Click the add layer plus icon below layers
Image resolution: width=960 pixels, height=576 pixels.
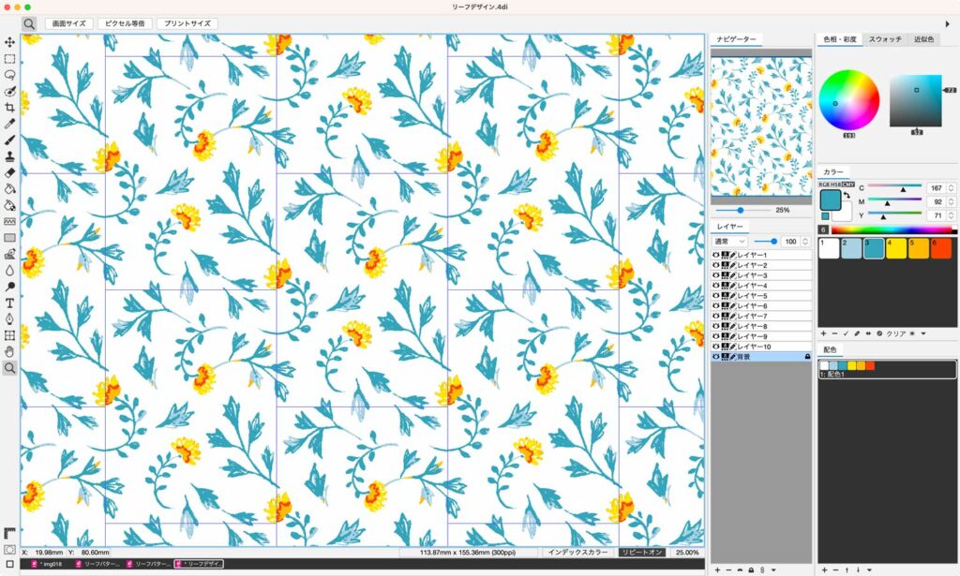click(x=717, y=569)
